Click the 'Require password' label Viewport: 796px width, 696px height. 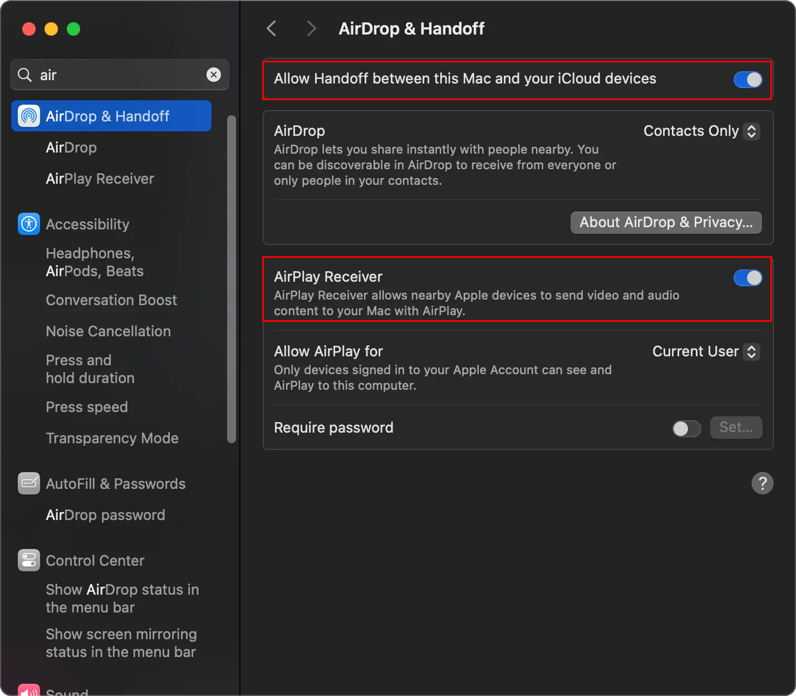[333, 428]
